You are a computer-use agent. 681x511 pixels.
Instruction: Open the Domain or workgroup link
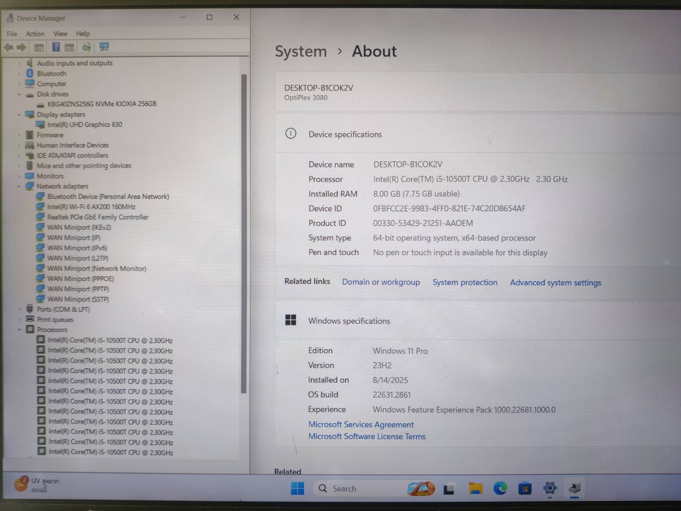[381, 282]
